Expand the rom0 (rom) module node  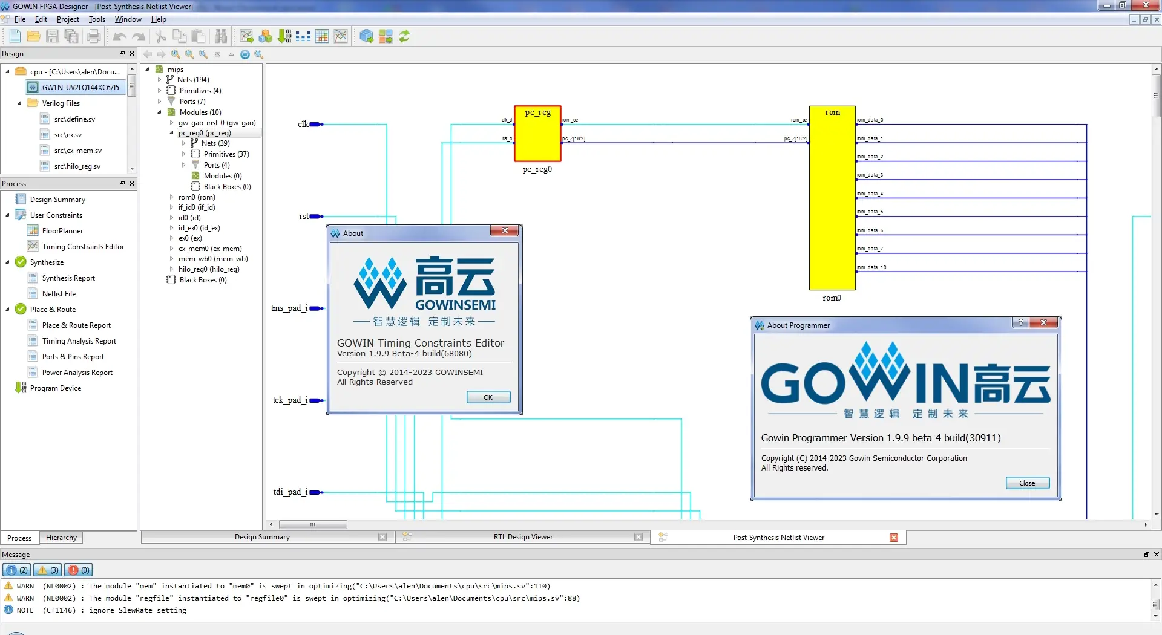click(x=171, y=197)
